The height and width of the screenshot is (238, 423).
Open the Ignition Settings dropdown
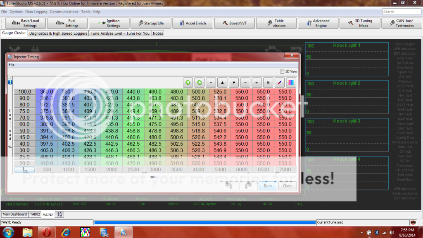coord(108,23)
